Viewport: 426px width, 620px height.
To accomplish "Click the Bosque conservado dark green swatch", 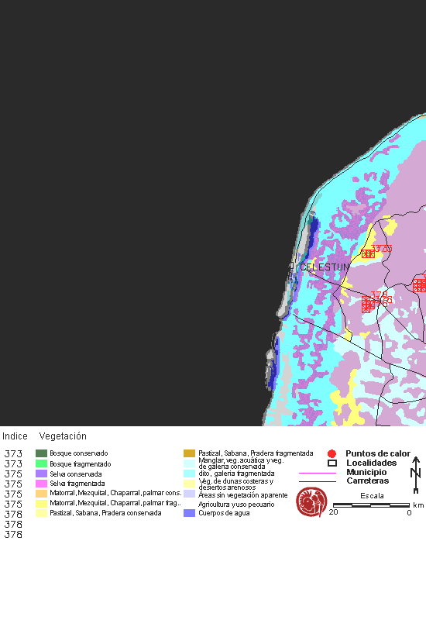I will (x=41, y=453).
